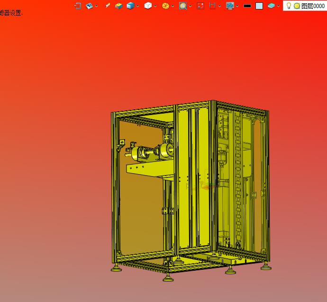Click the motor-bearing assembly in the model

(149, 152)
